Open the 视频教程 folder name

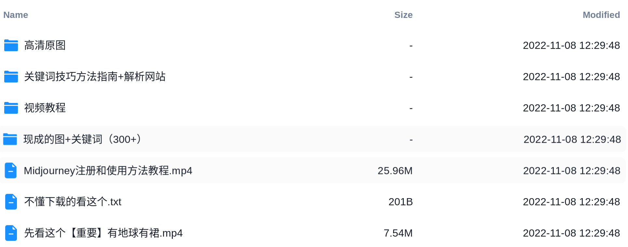tap(45, 108)
